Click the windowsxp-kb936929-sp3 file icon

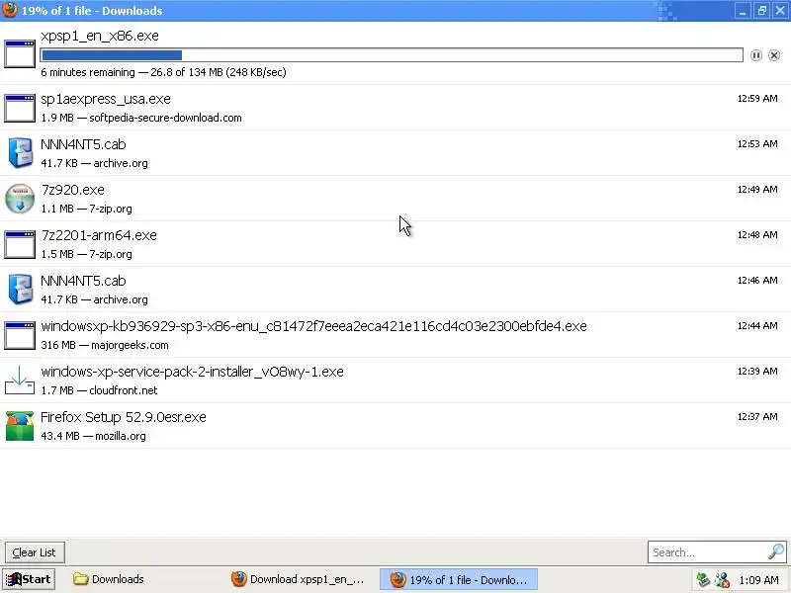coord(20,335)
